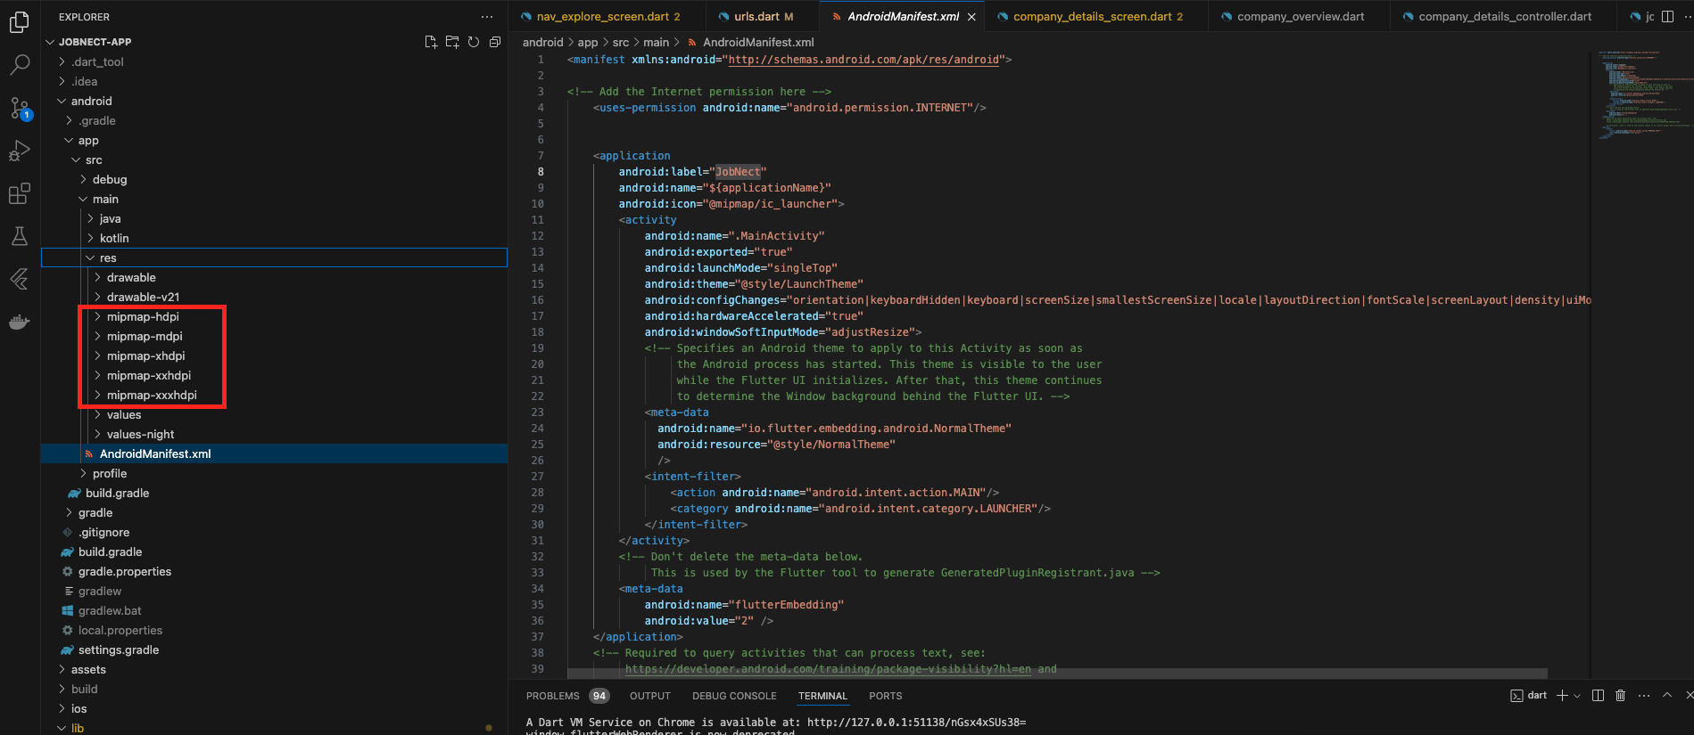Open new terminal launch profile dropdown
This screenshot has height=735, width=1694.
1577,696
